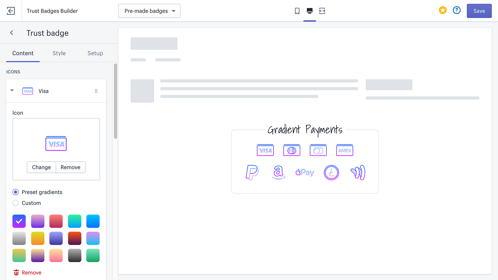The image size is (498, 280).
Task: Click the back arrow next to Trust badge
Action: point(11,33)
